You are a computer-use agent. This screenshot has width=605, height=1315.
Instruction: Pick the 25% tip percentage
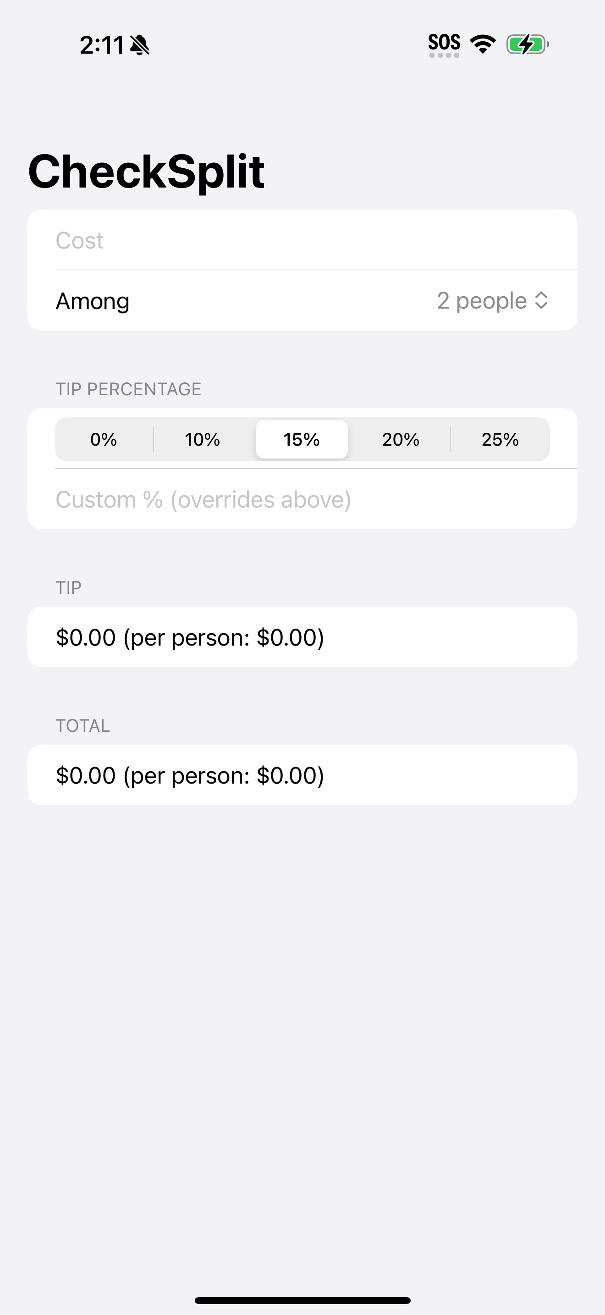(x=500, y=440)
